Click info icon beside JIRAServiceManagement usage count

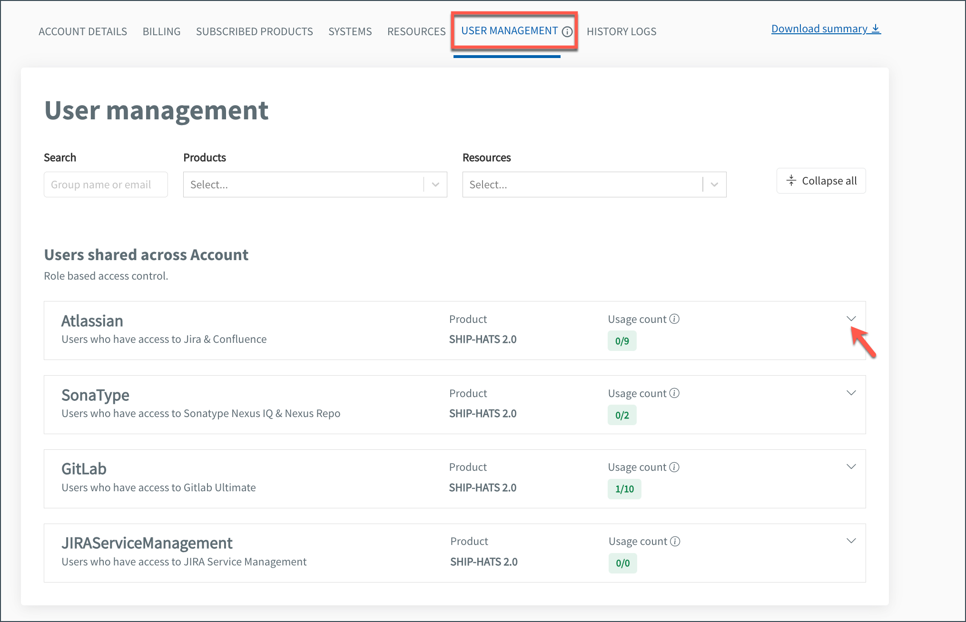(x=675, y=541)
